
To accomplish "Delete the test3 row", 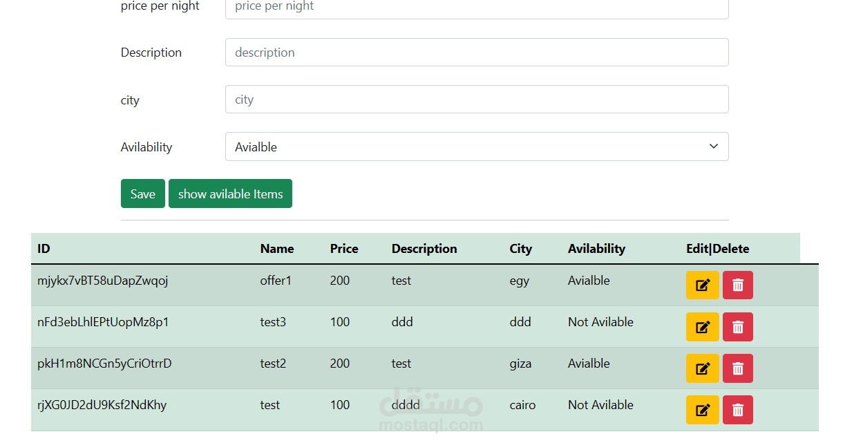I will (x=738, y=327).
